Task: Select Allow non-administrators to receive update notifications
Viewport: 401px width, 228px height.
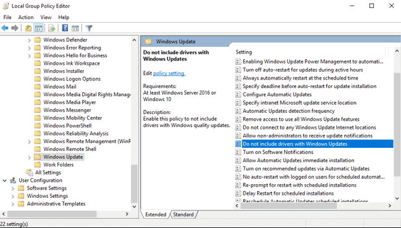Action: click(x=308, y=136)
